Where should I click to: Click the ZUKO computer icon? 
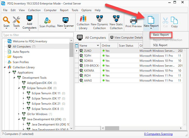pyautogui.click(x=81, y=51)
